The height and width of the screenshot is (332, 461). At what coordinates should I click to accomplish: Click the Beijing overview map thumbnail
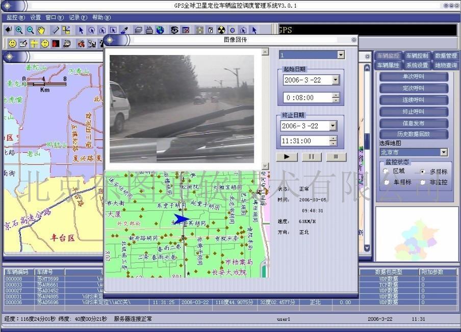[417, 234]
